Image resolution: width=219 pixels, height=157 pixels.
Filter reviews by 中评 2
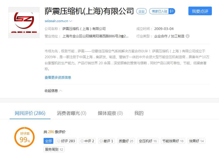tap(87, 141)
